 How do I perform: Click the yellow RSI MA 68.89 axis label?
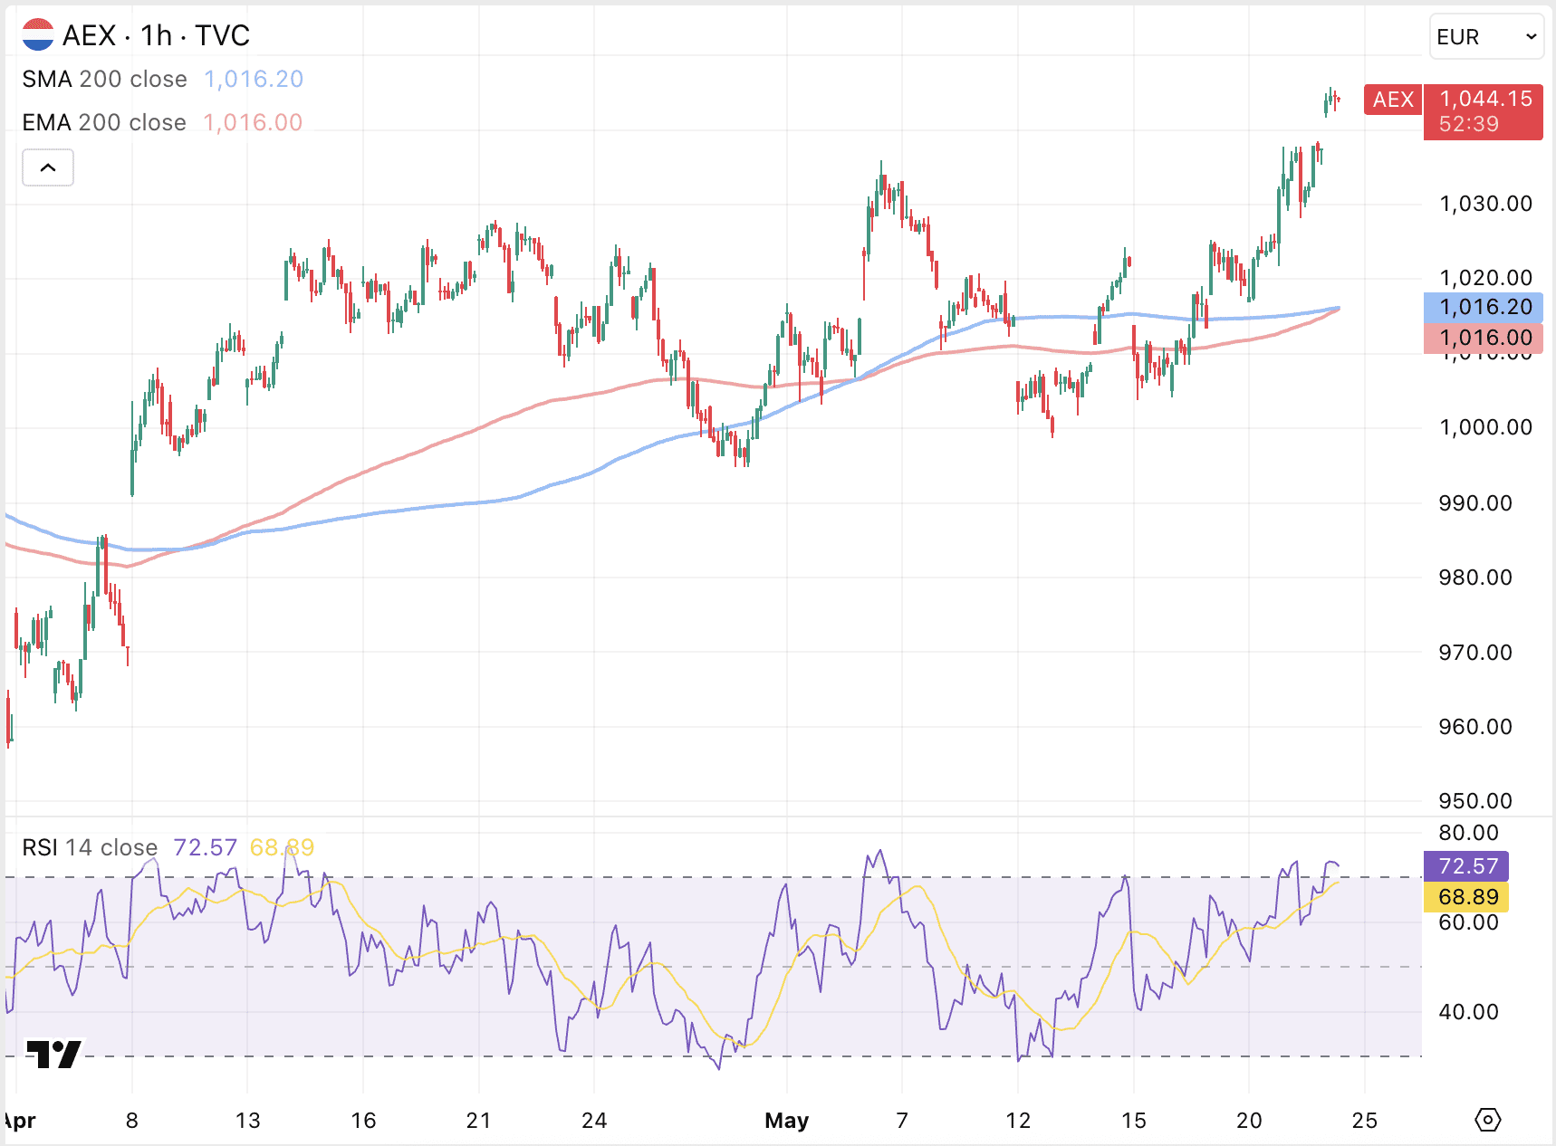click(x=1466, y=897)
